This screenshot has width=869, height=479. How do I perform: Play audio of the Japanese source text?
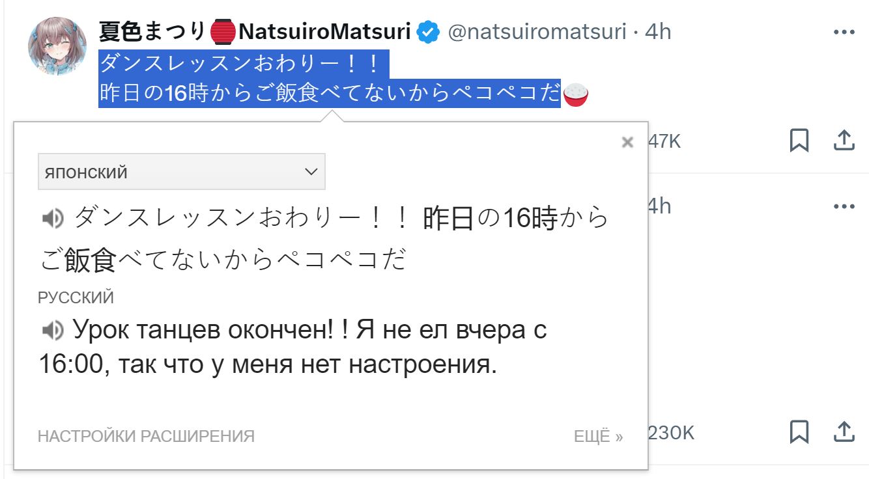click(52, 219)
